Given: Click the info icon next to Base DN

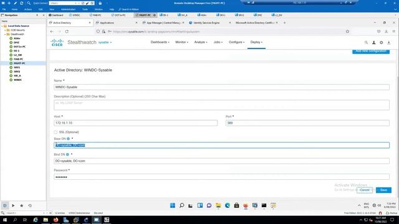Looking at the screenshot, I should click(x=68, y=139).
